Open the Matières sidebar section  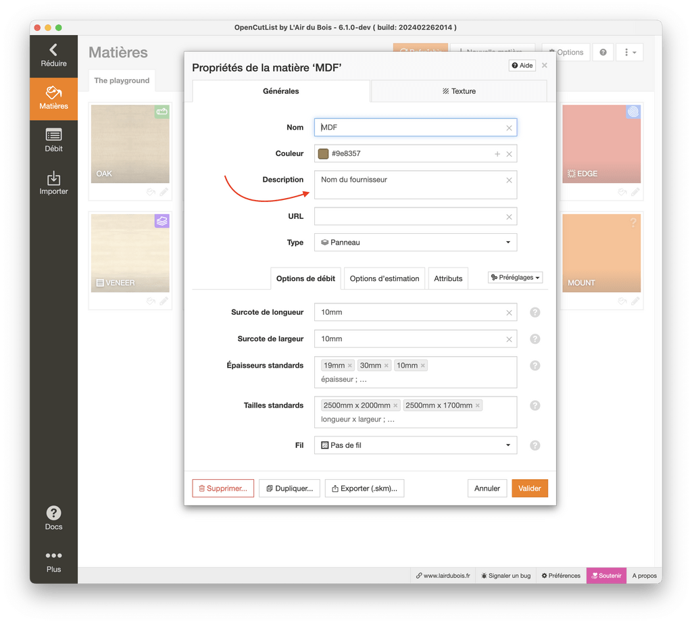tap(53, 99)
